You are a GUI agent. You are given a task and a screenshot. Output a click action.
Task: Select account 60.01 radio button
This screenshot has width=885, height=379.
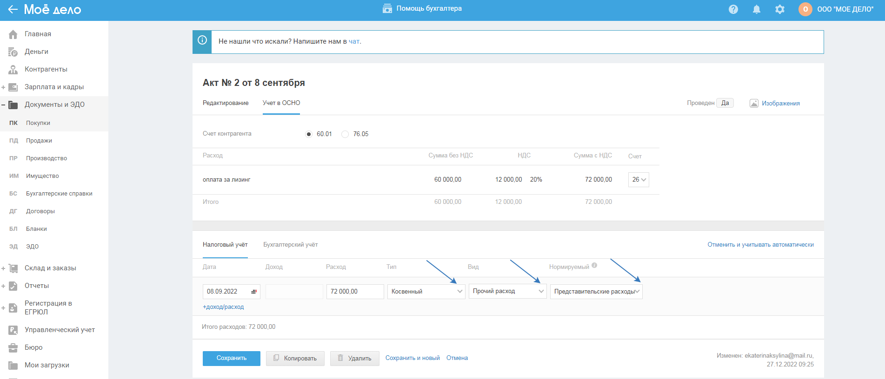[x=309, y=134]
